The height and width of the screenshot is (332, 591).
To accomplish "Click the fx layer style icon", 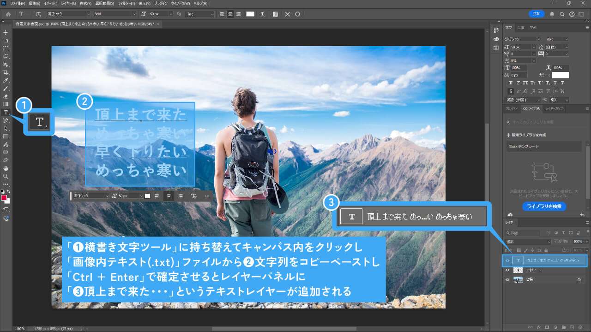I will [x=539, y=327].
